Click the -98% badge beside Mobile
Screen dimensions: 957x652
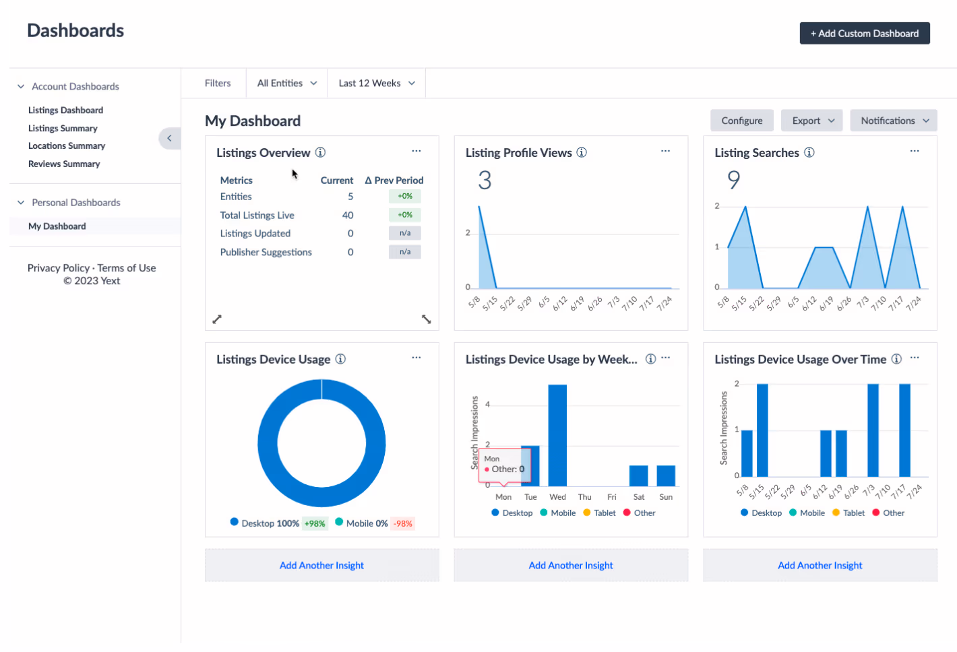coord(403,523)
